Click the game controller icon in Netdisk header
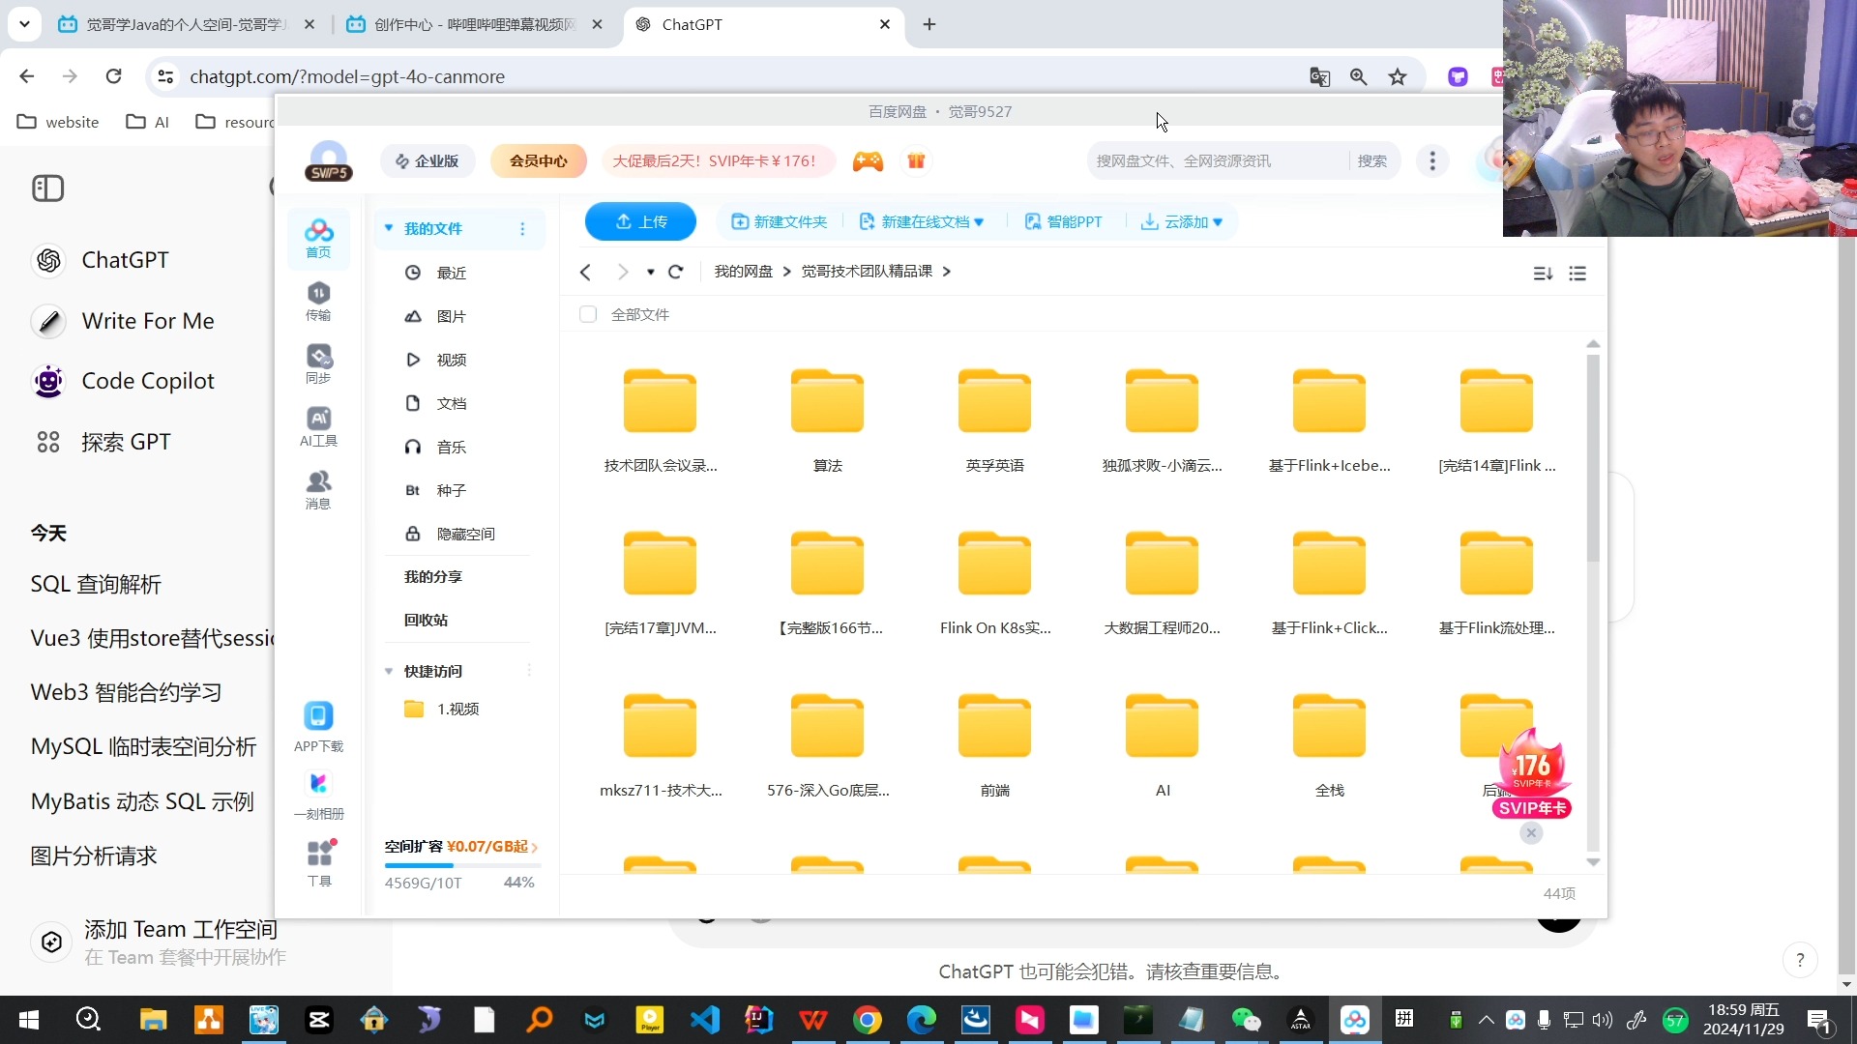 pos(868,161)
